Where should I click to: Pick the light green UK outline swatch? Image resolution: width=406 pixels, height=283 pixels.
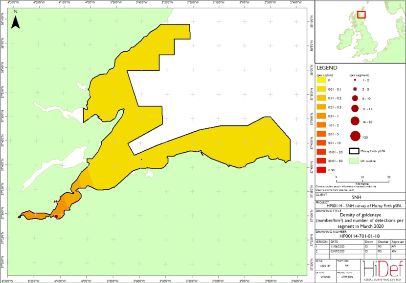pyautogui.click(x=354, y=161)
